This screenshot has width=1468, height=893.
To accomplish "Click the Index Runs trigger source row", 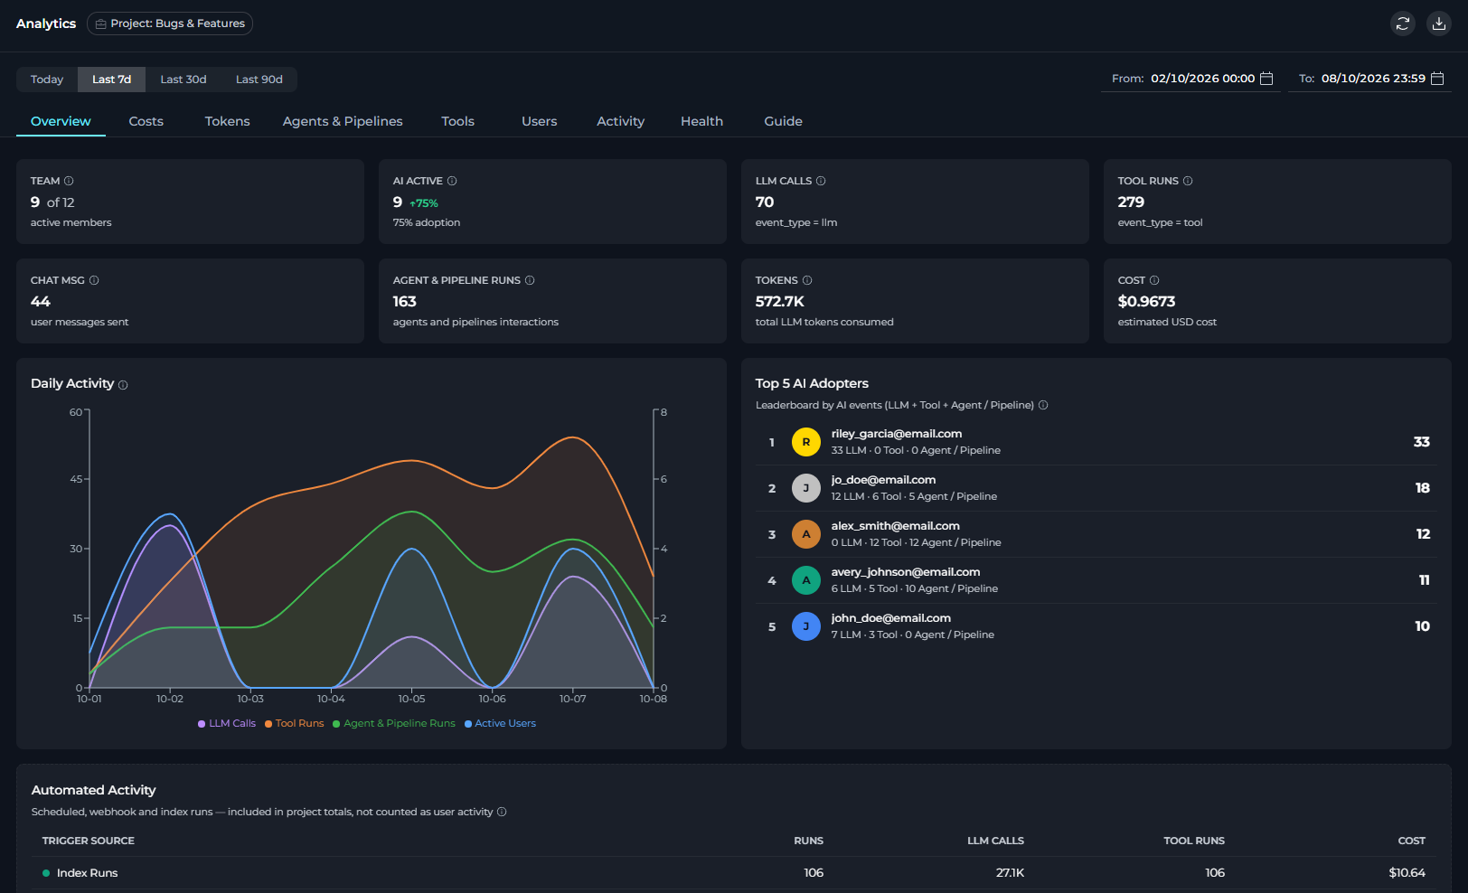I will [734, 873].
